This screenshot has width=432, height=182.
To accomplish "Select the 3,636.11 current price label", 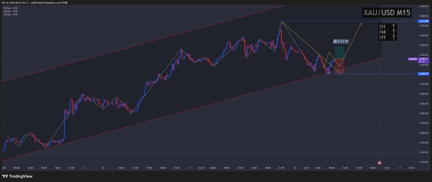I will click(x=423, y=59).
